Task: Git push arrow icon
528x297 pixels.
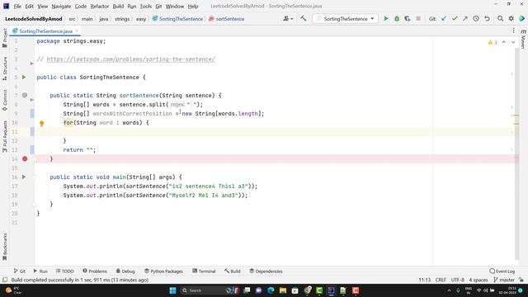Action: [x=465, y=19]
